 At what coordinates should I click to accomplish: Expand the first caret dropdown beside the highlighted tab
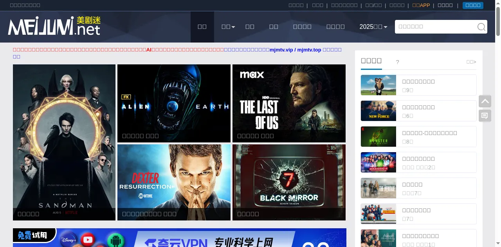click(228, 27)
